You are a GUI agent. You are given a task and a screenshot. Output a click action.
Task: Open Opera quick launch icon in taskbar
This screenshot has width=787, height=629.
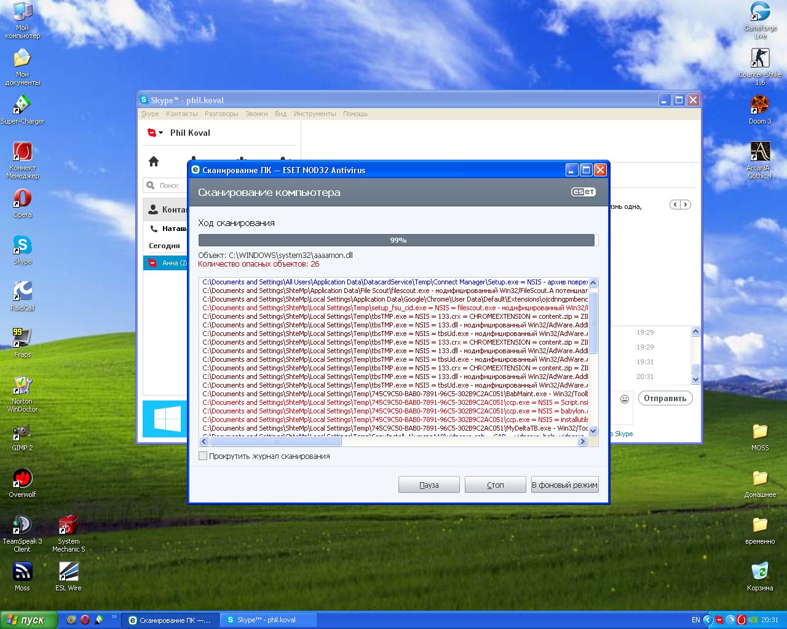(85, 620)
